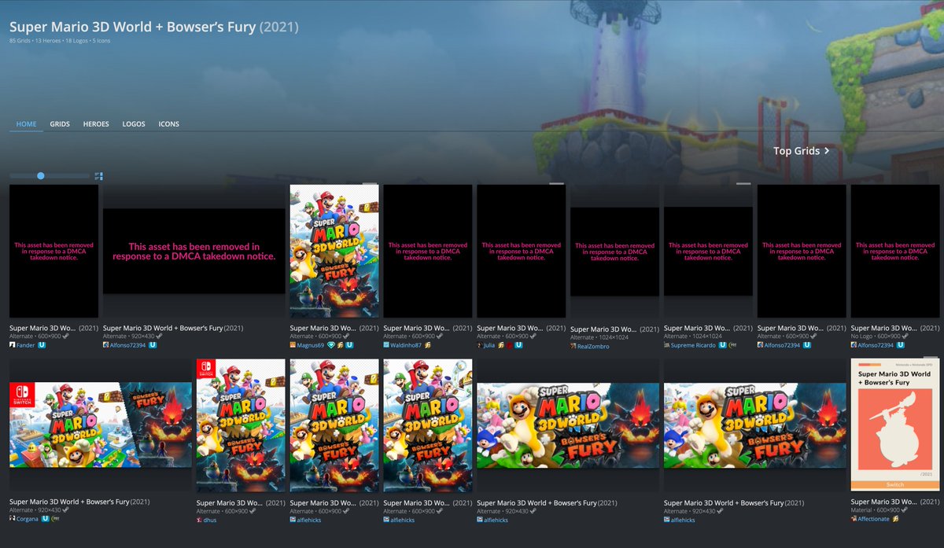Open Corgana's wide Switch banner grid

click(101, 425)
